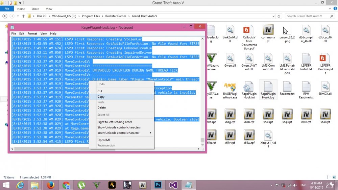The image size is (338, 190).
Task: Select x64h.rpf archive file
Action: pyautogui.click(x=249, y=116)
